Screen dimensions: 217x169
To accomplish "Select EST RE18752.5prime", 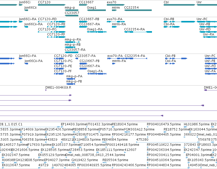I will coord(176,129).
